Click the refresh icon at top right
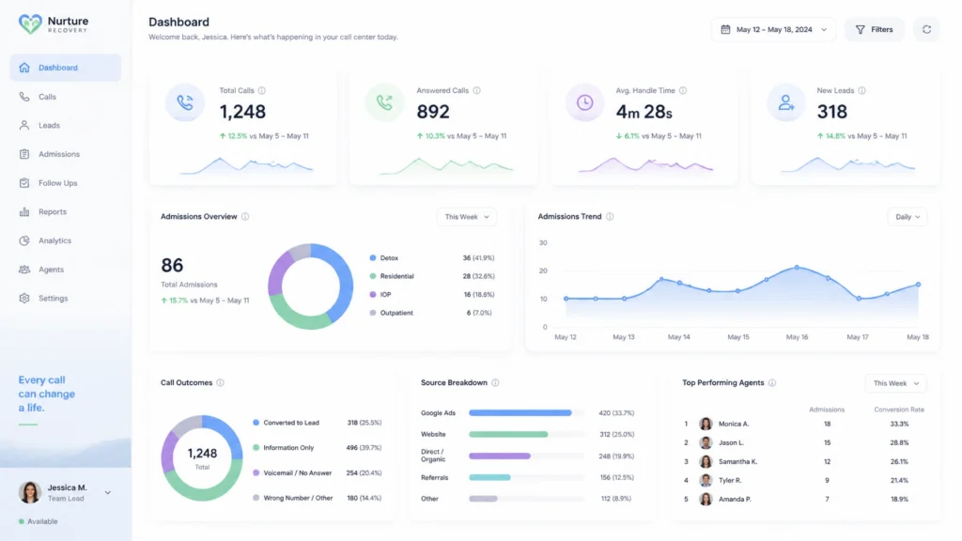This screenshot has width=962, height=541. click(926, 29)
